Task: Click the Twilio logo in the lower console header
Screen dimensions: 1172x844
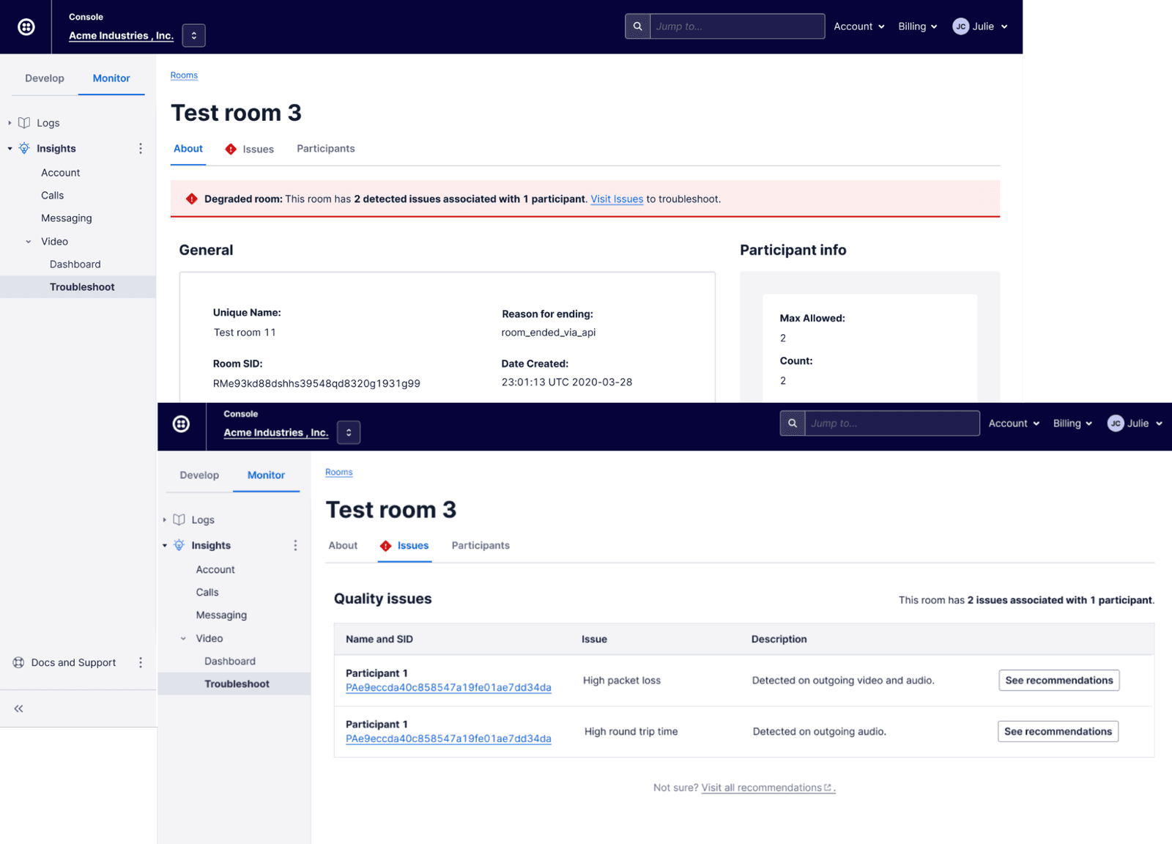Action: click(x=181, y=426)
